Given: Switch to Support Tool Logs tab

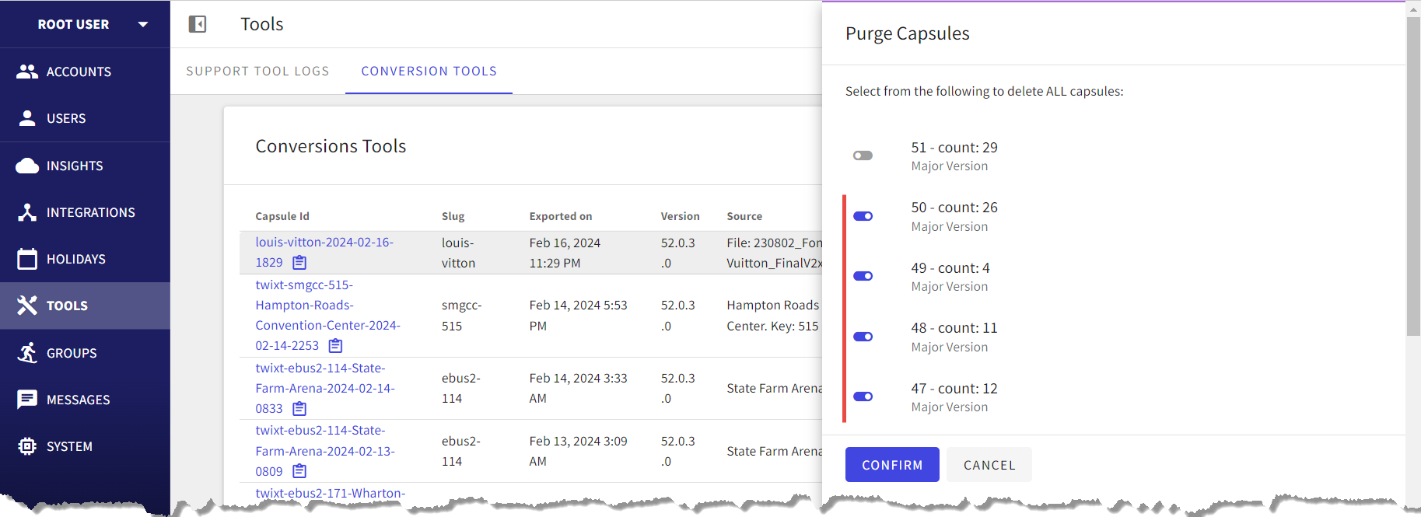Looking at the screenshot, I should point(257,71).
